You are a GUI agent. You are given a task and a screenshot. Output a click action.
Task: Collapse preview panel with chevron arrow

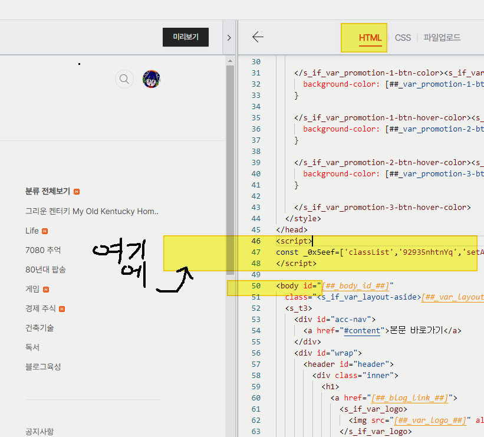point(229,38)
